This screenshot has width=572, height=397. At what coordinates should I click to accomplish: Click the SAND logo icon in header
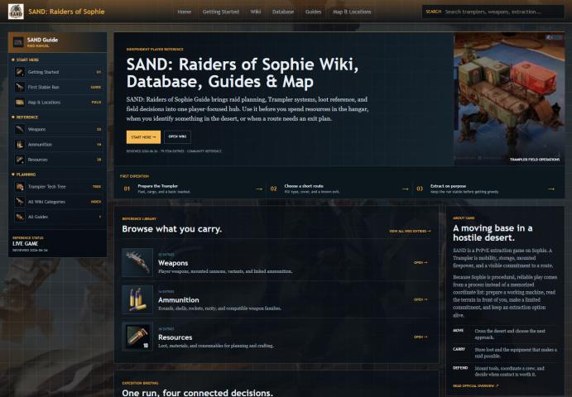[x=16, y=12]
